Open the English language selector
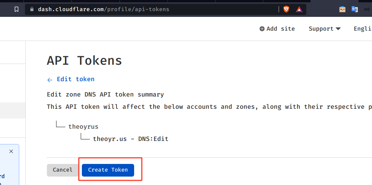Viewport: 372px width, 185px height. 363,29
